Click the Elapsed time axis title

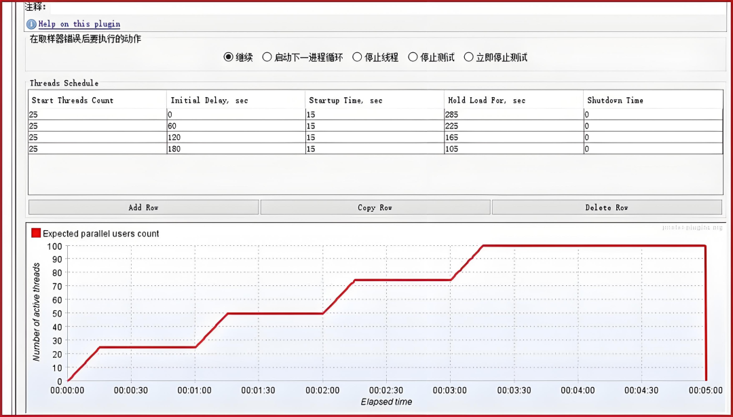[x=386, y=401]
